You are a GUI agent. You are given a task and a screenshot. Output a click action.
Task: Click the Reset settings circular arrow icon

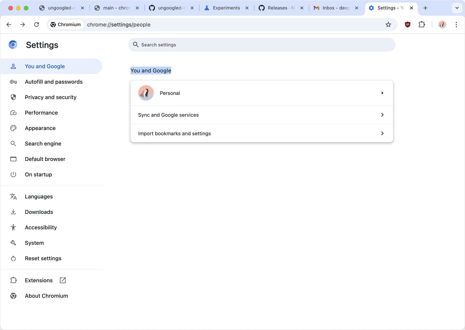coord(13,258)
